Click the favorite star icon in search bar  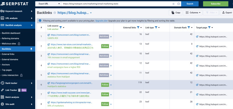[173, 4]
